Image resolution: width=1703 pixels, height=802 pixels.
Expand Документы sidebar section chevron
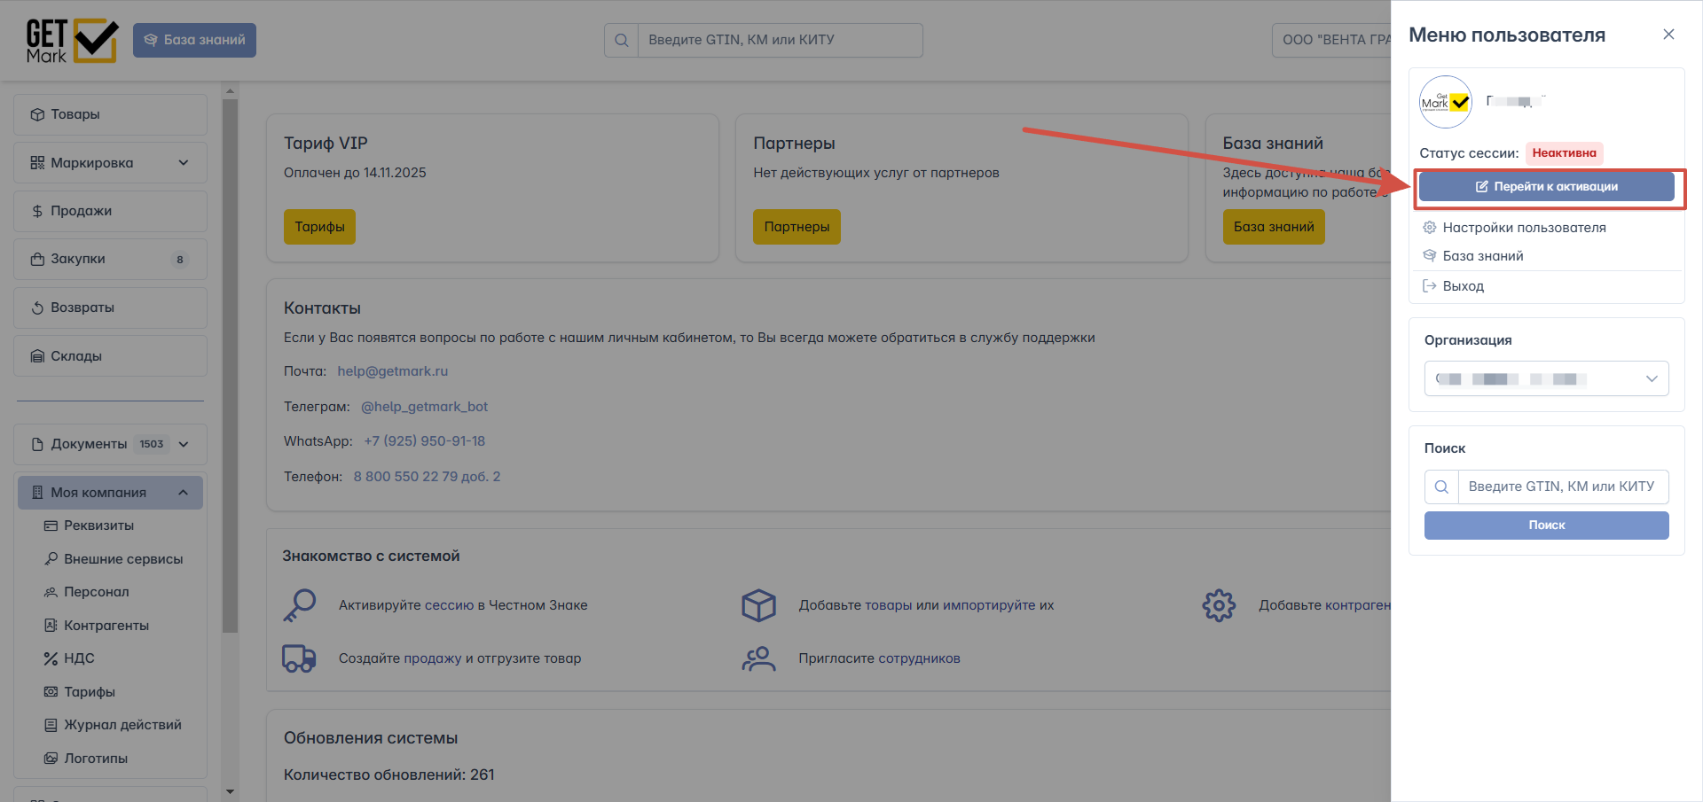click(x=184, y=444)
